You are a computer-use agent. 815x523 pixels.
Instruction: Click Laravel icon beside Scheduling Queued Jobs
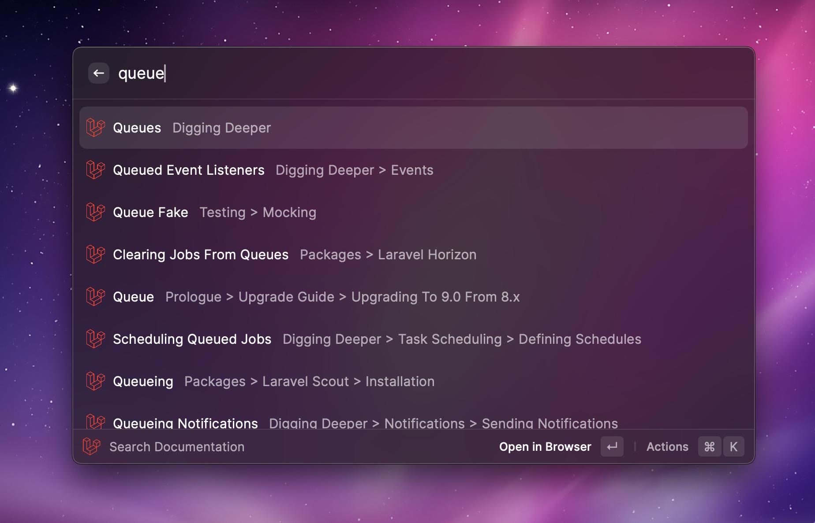coord(95,339)
